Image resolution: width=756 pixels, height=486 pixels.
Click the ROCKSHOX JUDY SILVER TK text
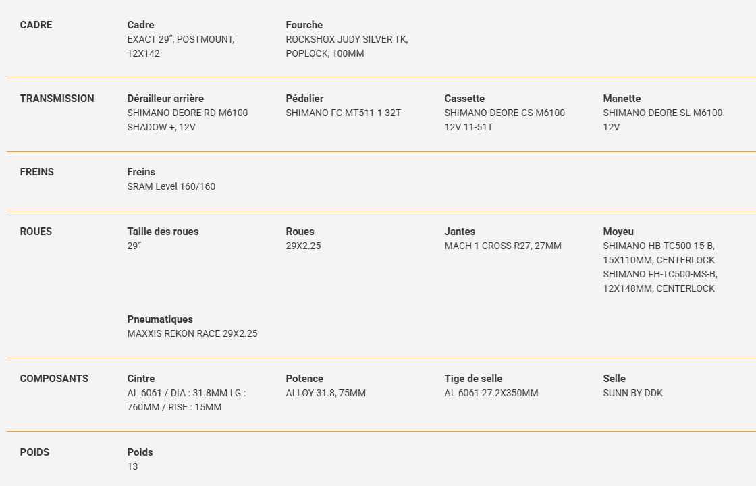pyautogui.click(x=346, y=40)
